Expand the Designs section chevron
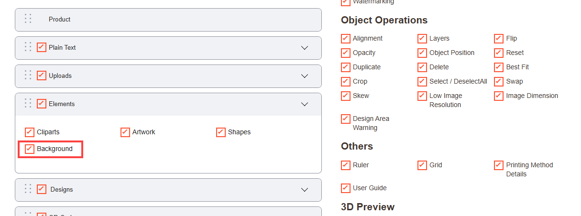The image size is (581, 216). pyautogui.click(x=305, y=190)
